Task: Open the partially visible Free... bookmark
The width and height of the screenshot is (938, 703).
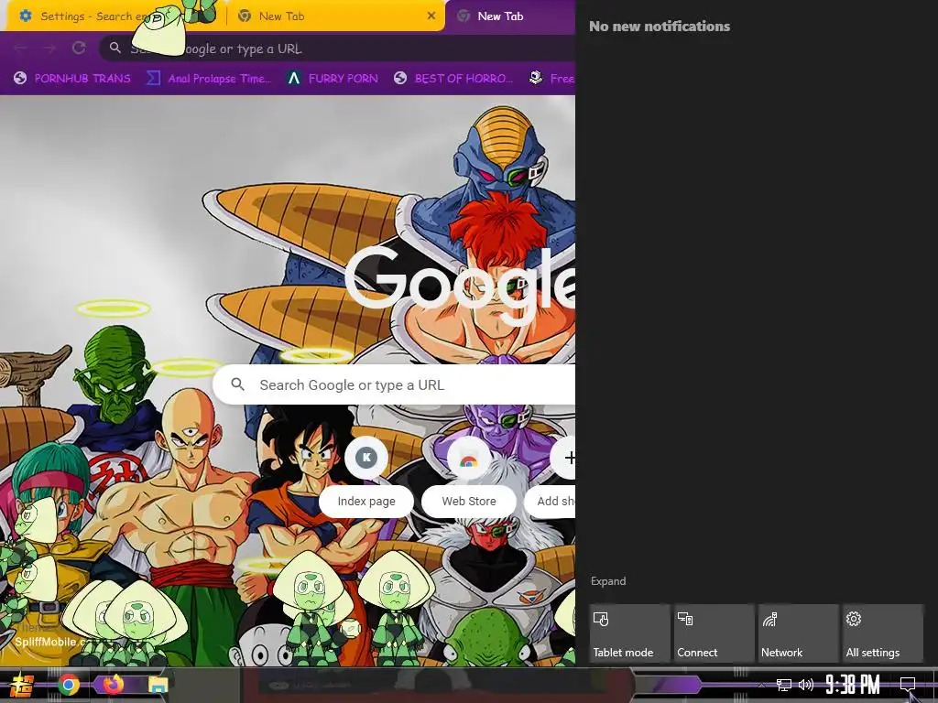Action: 551,79
